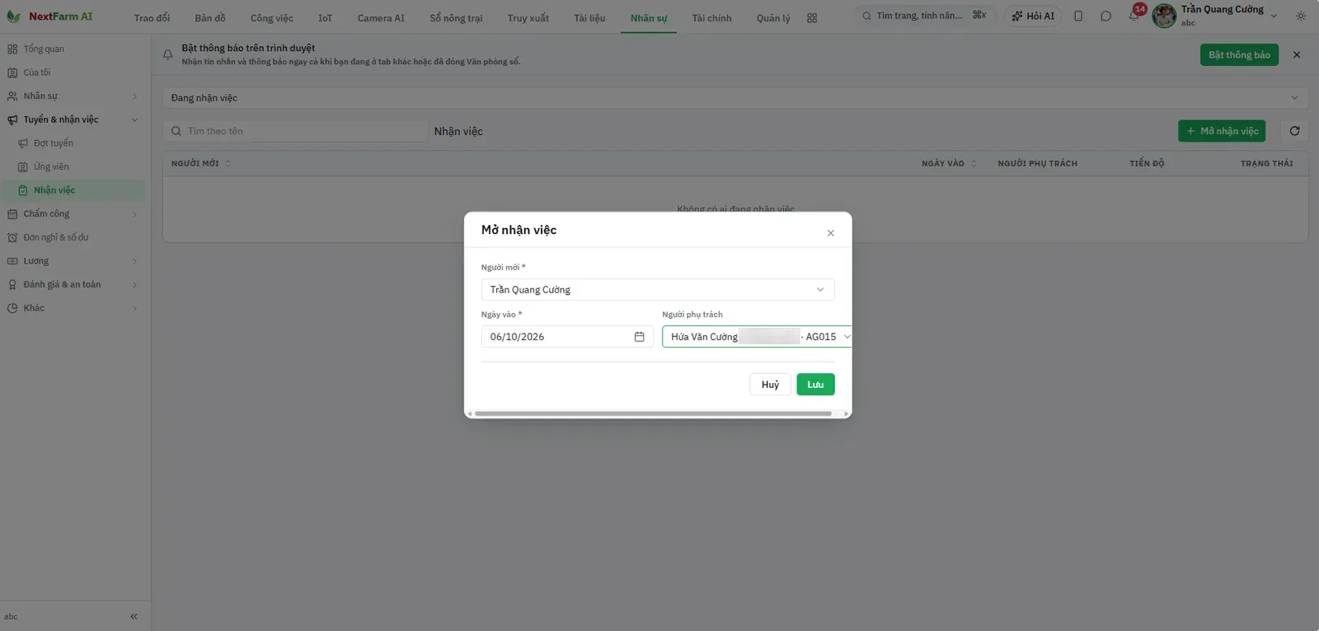Collapse the sidebar with double chevron

coord(134,616)
